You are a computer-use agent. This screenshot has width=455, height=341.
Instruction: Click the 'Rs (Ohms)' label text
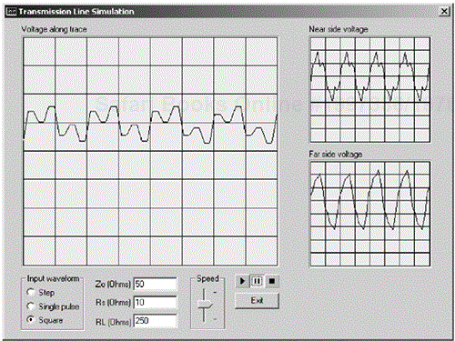(x=113, y=303)
